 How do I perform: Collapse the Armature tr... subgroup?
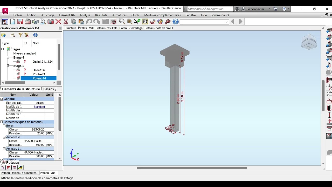[4, 149]
